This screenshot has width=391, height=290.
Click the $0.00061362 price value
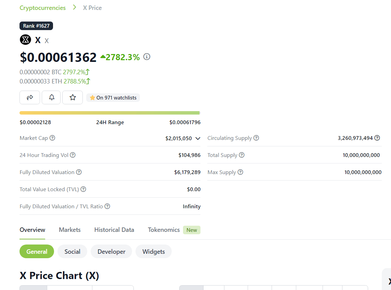[x=58, y=57]
